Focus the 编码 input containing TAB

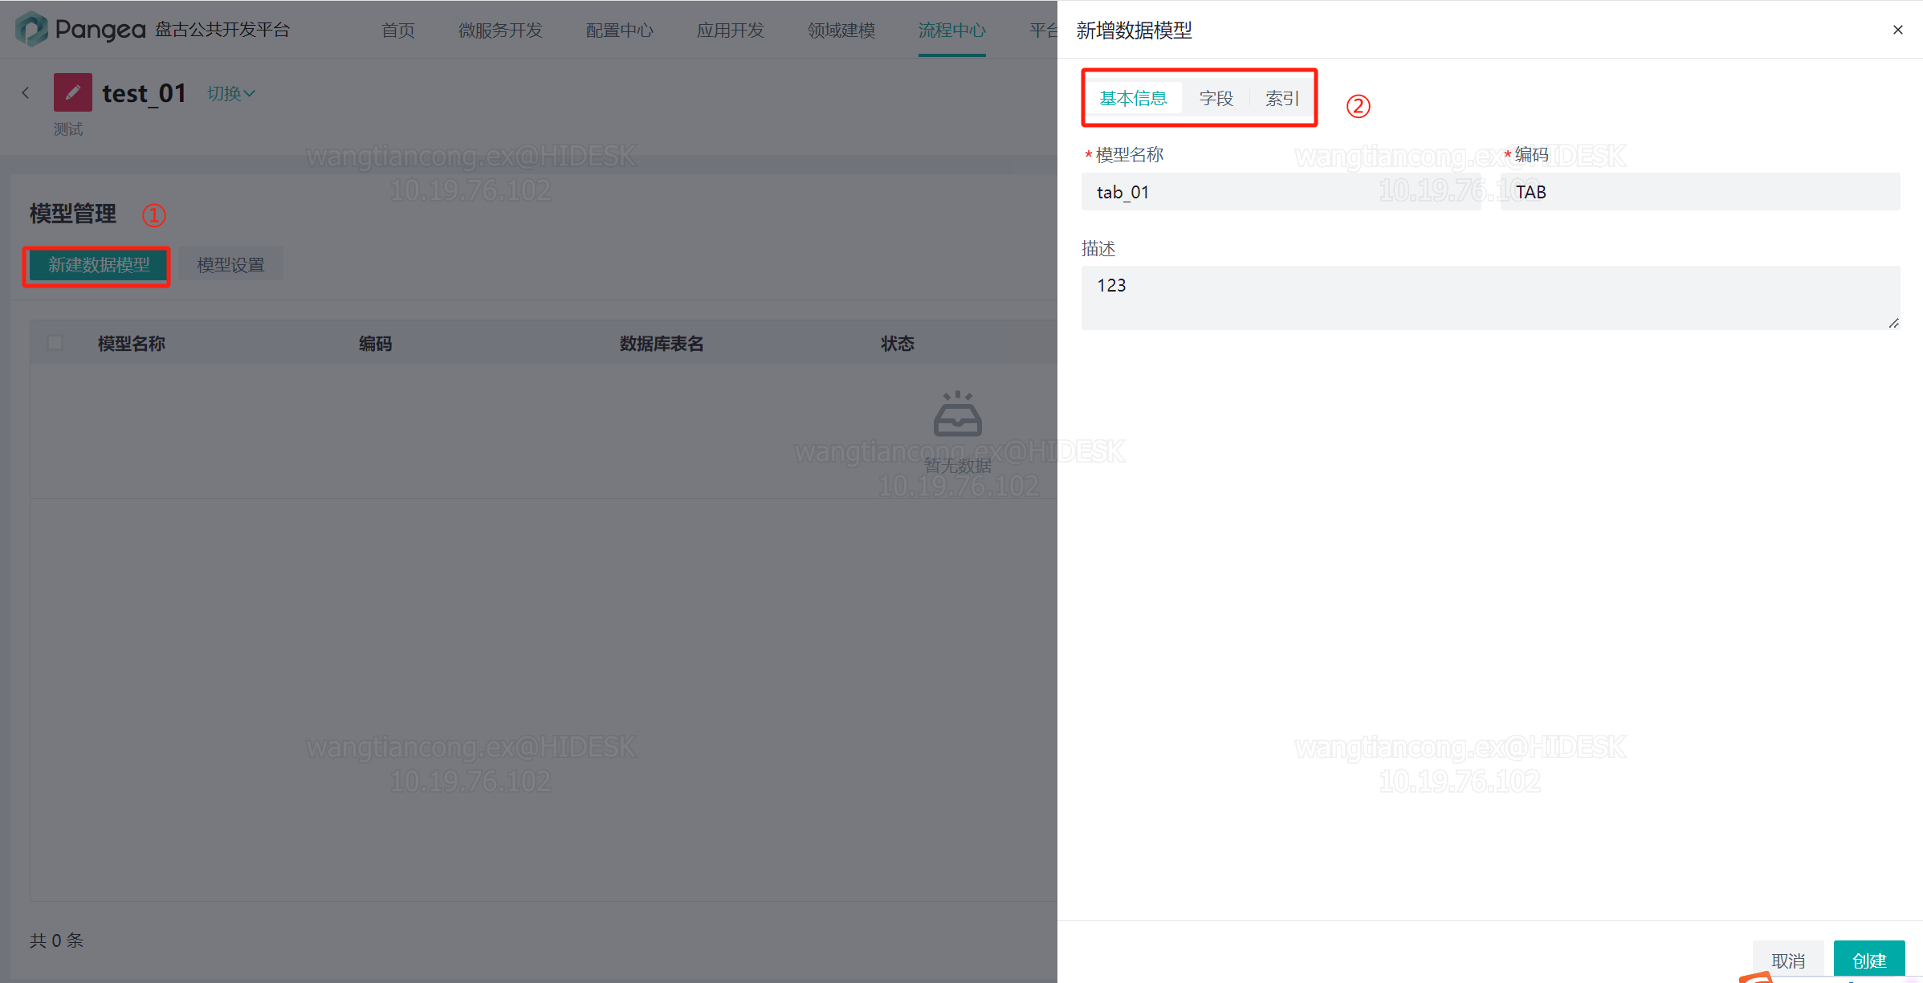[x=1700, y=192]
